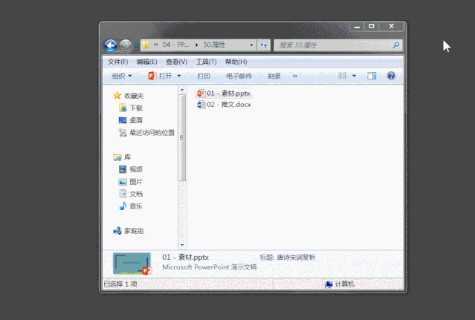
Task: Click the navigation pane scrollbar thumb
Action: click(182, 137)
